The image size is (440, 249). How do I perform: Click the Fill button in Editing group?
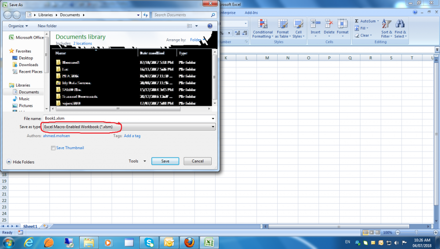362,28
